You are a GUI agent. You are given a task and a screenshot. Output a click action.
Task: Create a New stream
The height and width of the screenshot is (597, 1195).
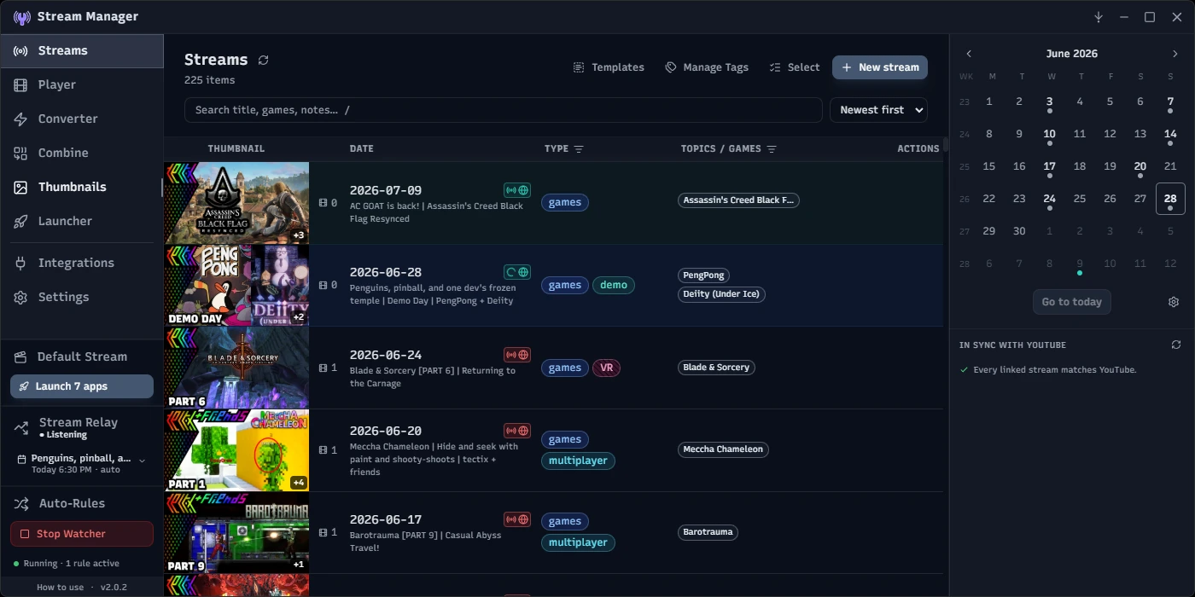(x=880, y=67)
